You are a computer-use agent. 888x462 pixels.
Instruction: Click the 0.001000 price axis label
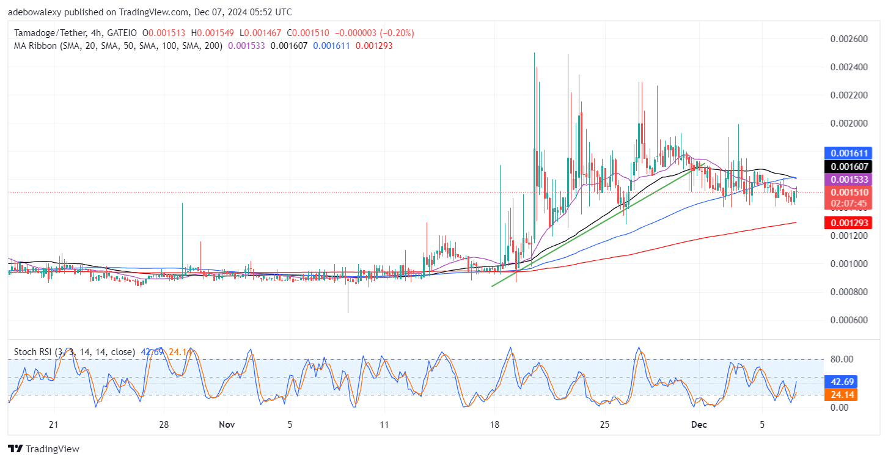pyautogui.click(x=848, y=264)
